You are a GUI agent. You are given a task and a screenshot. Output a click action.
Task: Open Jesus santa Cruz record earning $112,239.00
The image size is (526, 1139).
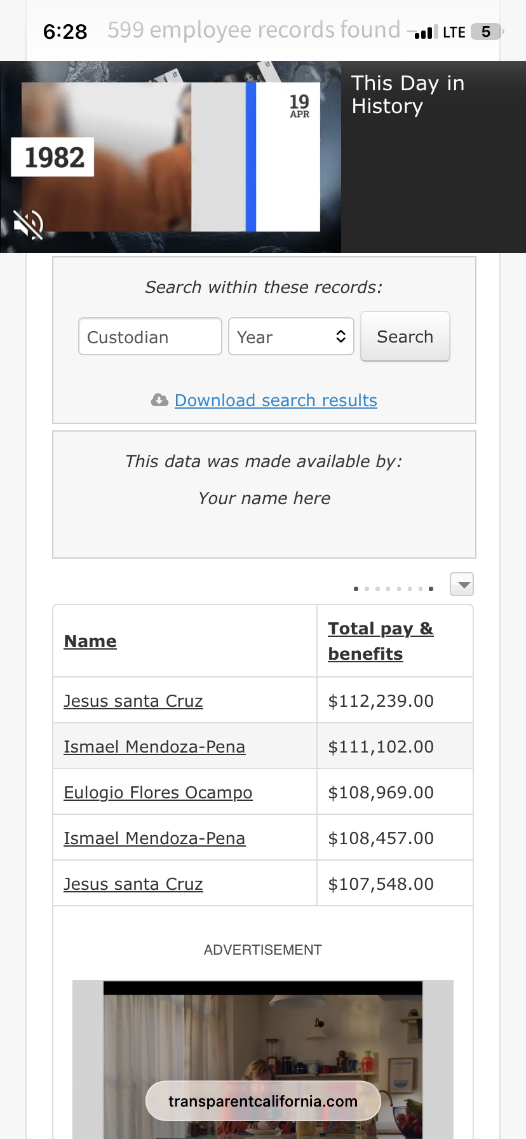coord(133,701)
